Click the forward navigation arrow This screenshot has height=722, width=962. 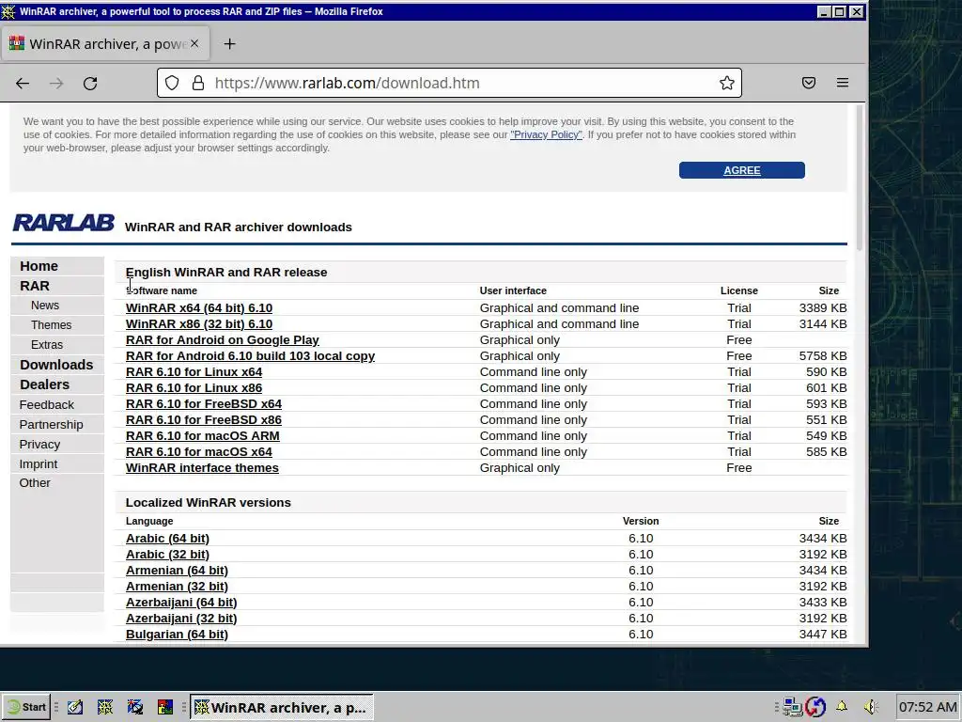pyautogui.click(x=56, y=84)
